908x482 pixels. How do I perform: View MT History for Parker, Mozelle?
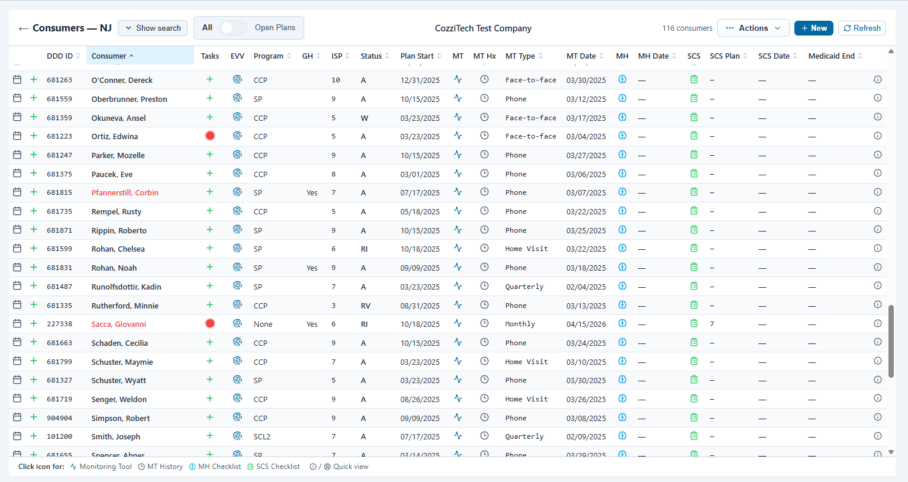coord(484,154)
